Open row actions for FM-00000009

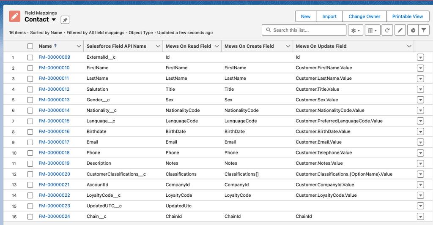pyautogui.click(x=420, y=57)
